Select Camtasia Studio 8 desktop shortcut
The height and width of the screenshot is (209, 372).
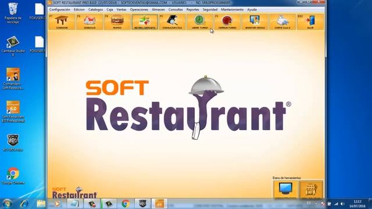point(13,46)
